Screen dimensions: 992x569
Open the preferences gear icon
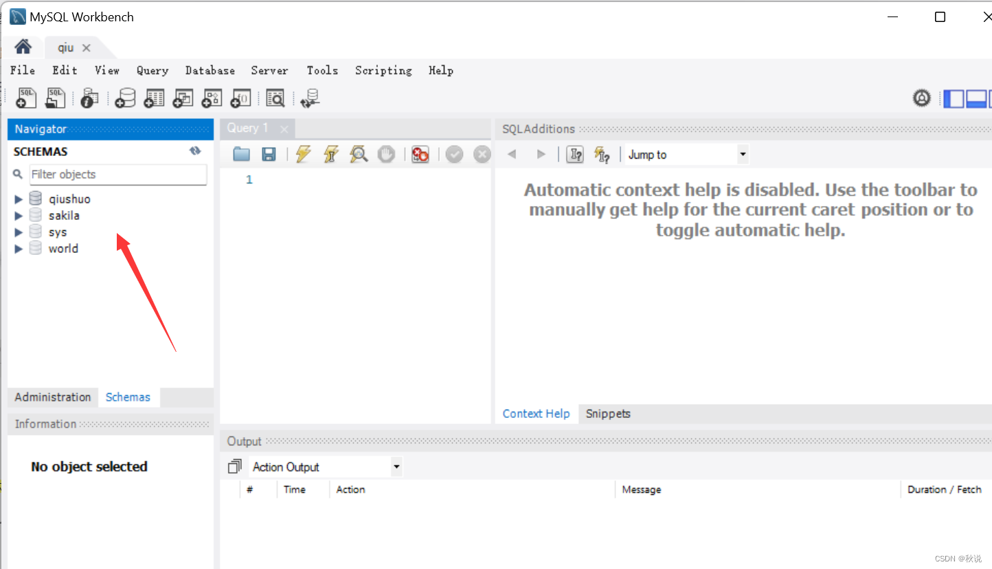(x=921, y=98)
